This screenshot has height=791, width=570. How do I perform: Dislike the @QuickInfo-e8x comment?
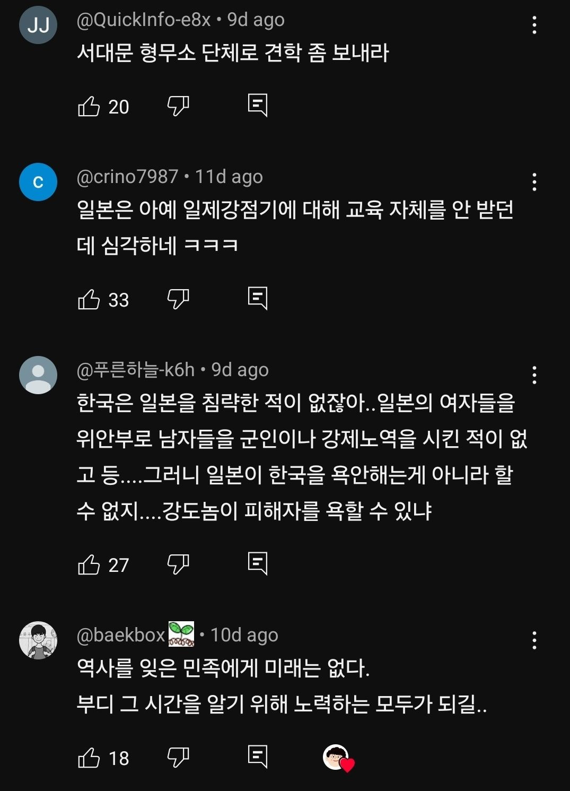(x=178, y=107)
